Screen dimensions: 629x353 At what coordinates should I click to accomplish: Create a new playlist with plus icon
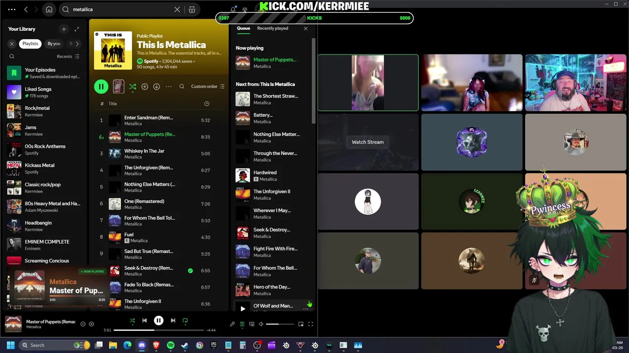63,29
